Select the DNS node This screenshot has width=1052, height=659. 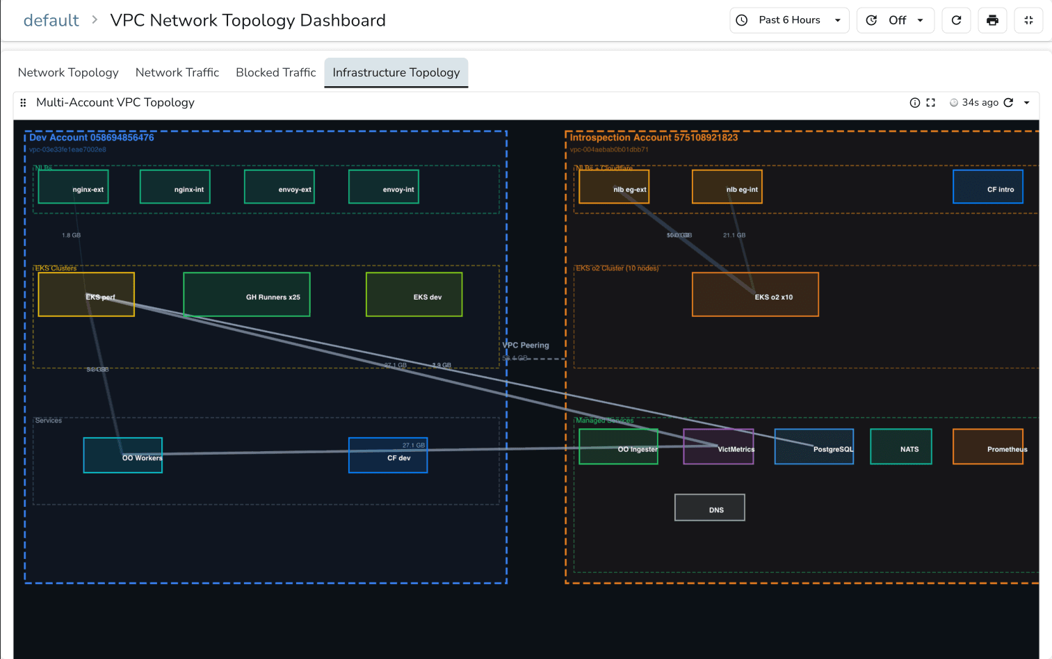(x=710, y=507)
